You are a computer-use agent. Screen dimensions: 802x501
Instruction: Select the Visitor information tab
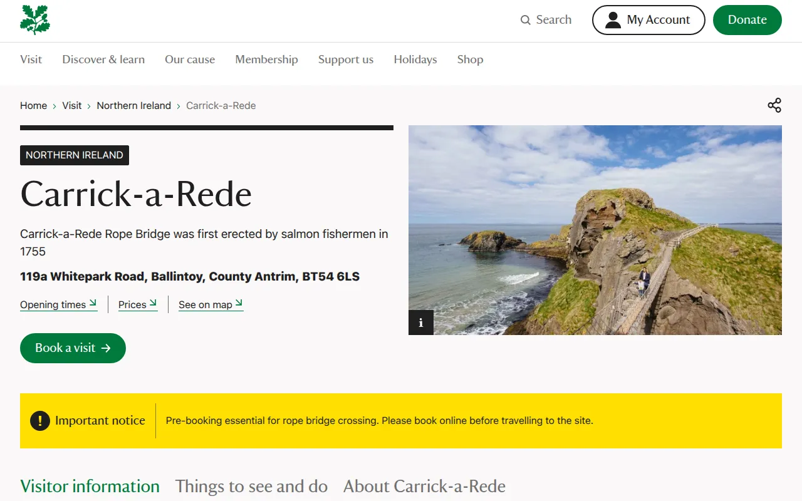coord(90,487)
